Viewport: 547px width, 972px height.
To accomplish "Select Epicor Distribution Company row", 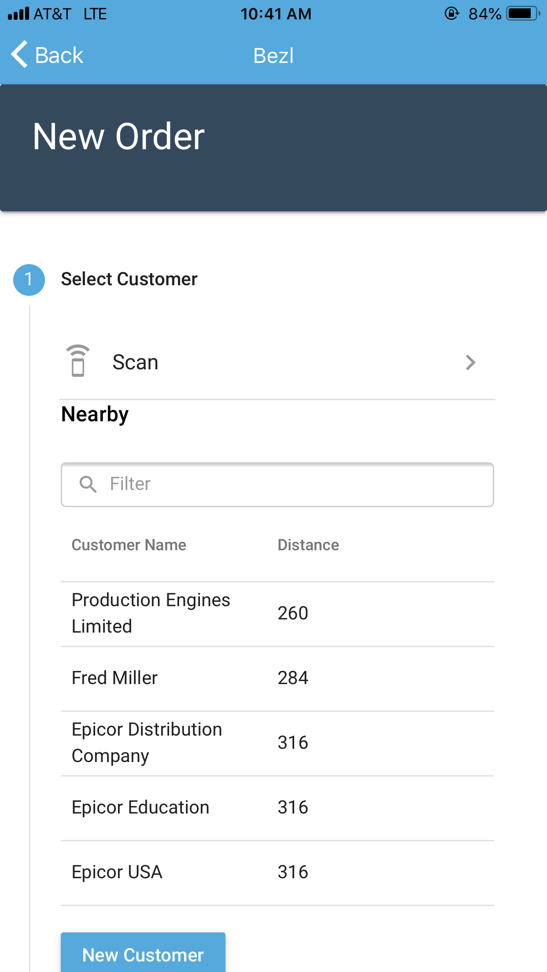I will pos(147,743).
